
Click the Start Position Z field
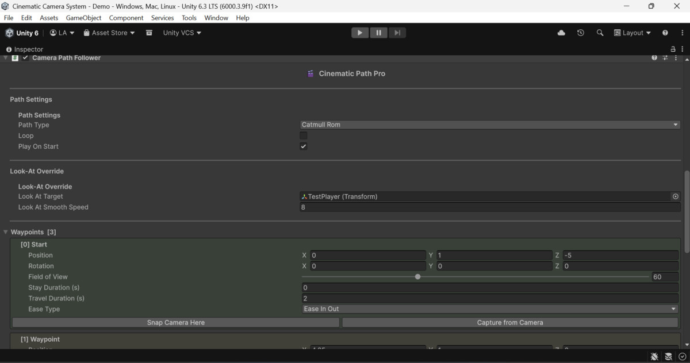[x=620, y=256]
